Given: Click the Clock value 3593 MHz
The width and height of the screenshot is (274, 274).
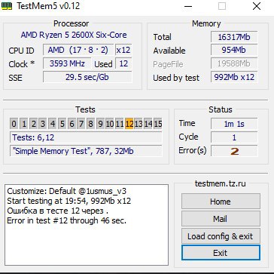Looking at the screenshot, I should (x=67, y=63).
